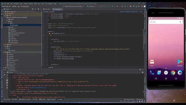Switch to main.dart editor tab

click(47, 9)
